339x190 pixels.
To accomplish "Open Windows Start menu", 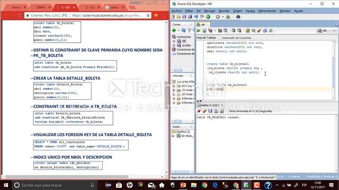I will 6,185.
